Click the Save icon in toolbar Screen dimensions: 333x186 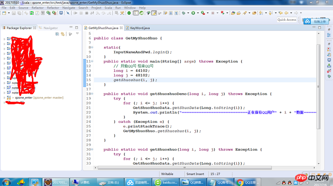[14, 13]
